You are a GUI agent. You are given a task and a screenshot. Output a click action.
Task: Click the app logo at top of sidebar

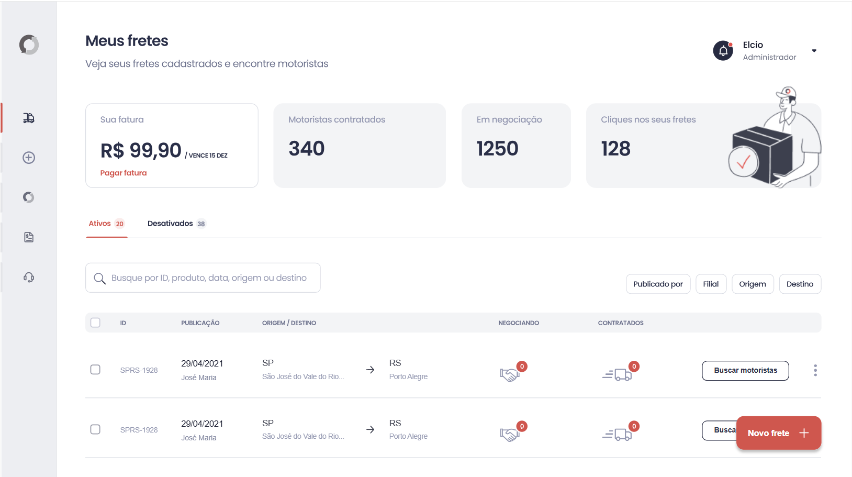click(x=29, y=45)
